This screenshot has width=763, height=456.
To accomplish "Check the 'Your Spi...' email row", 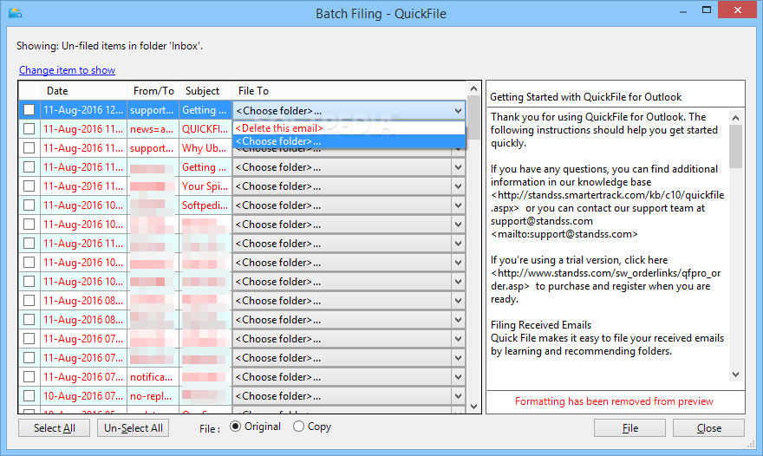I will [29, 186].
